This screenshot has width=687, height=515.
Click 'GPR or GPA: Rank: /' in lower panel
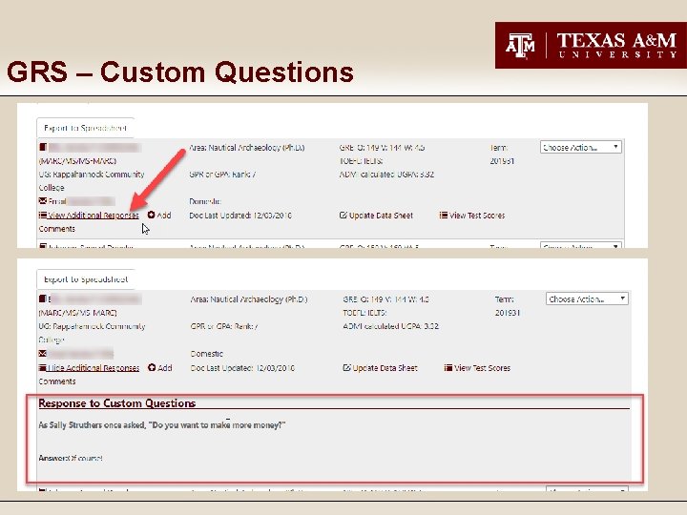click(224, 326)
